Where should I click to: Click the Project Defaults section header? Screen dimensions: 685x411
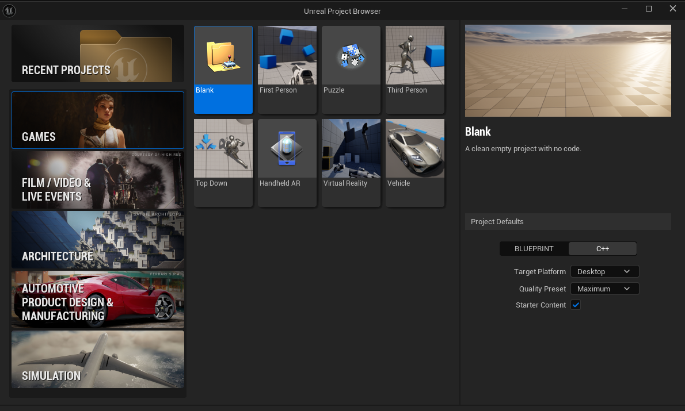(x=568, y=222)
